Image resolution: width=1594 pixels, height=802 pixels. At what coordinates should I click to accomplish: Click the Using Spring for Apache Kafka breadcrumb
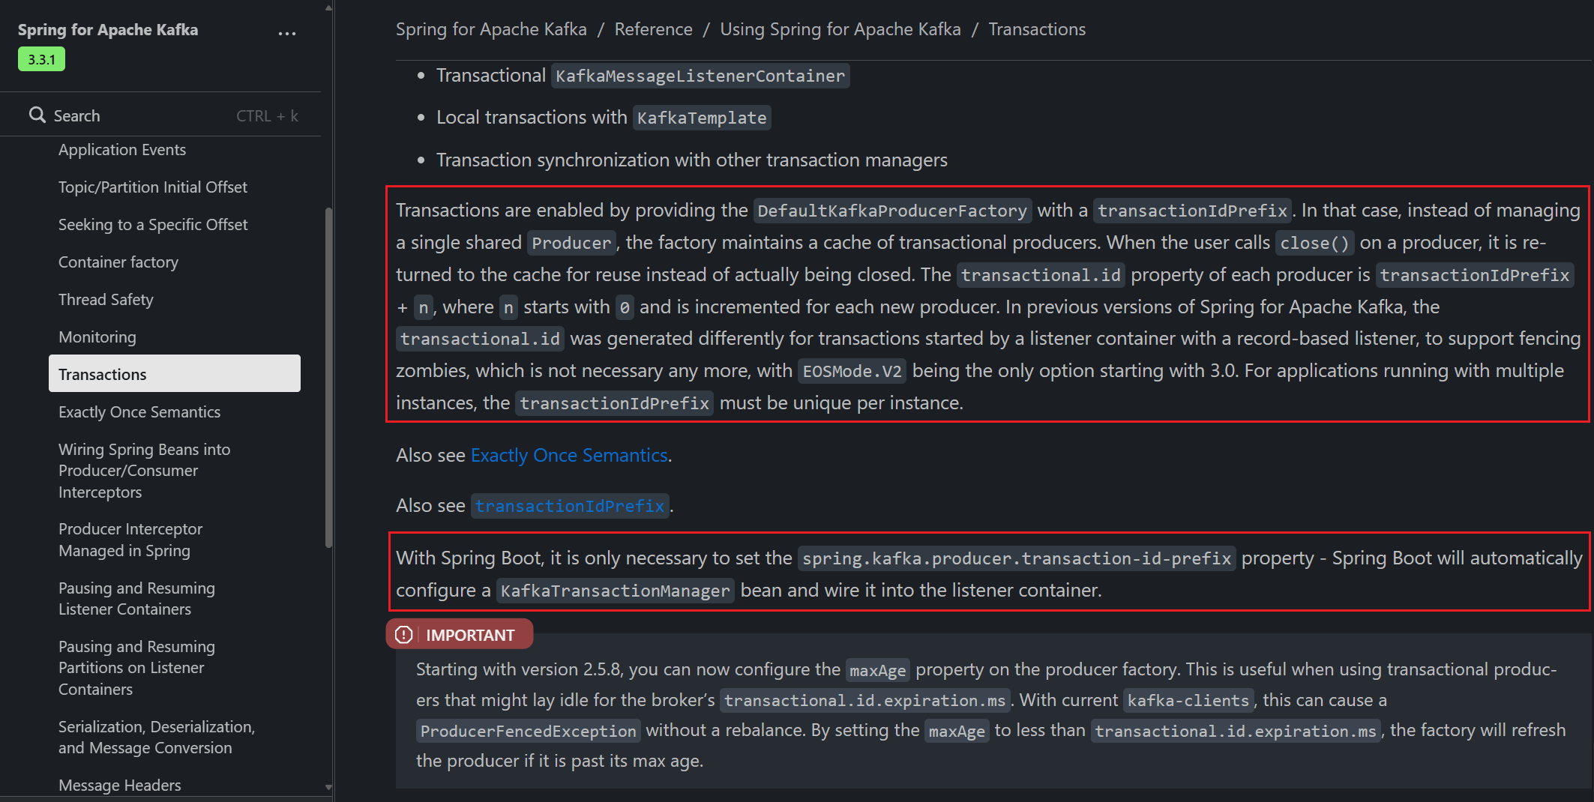(x=840, y=29)
